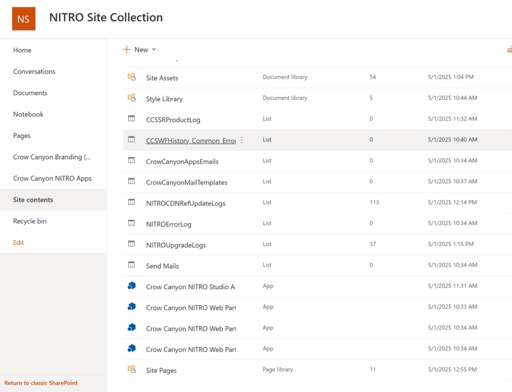Screen dimensions: 512x392
Task: Open Notebook in left navigation
Action: point(28,114)
